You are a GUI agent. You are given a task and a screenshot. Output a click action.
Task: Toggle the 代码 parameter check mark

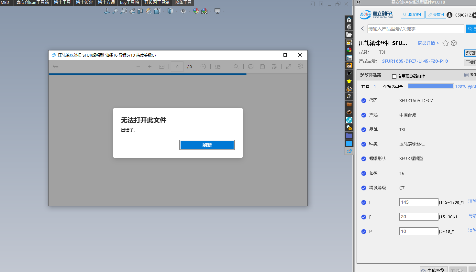click(364, 101)
